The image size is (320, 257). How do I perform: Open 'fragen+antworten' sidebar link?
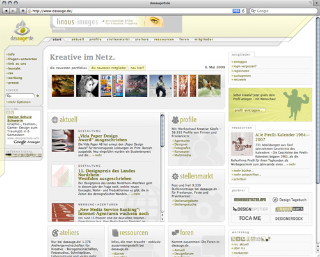coord(22,59)
